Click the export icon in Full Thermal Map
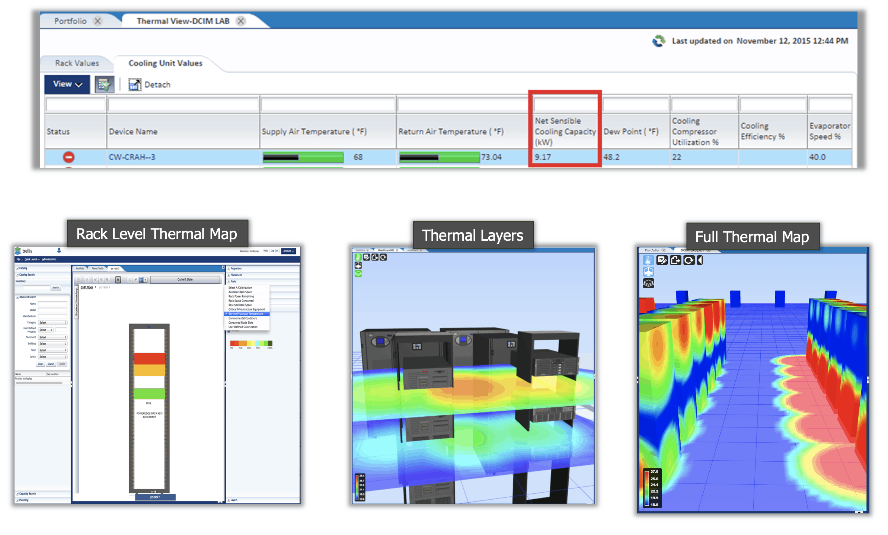 click(675, 260)
